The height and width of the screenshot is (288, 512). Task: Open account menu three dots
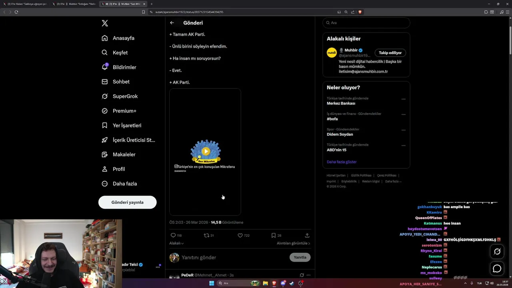(158, 267)
